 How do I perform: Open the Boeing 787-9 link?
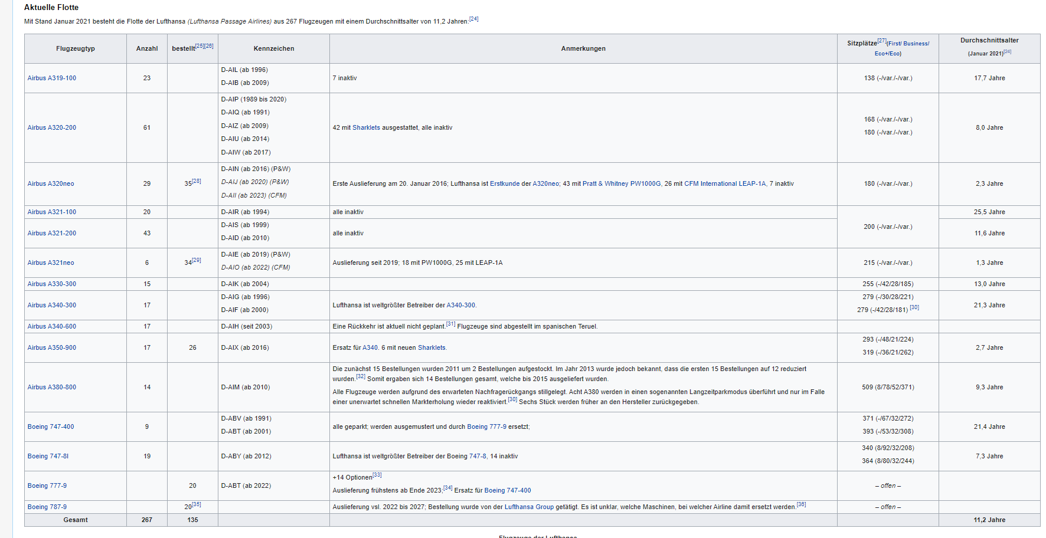pos(47,507)
